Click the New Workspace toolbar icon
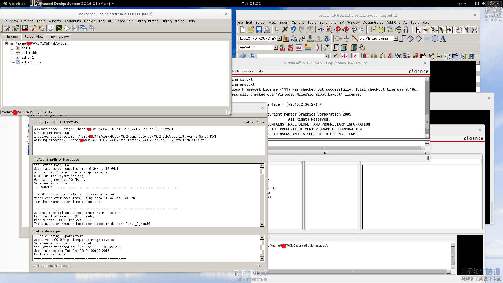Image resolution: width=503 pixels, height=283 pixels. click(7, 28)
